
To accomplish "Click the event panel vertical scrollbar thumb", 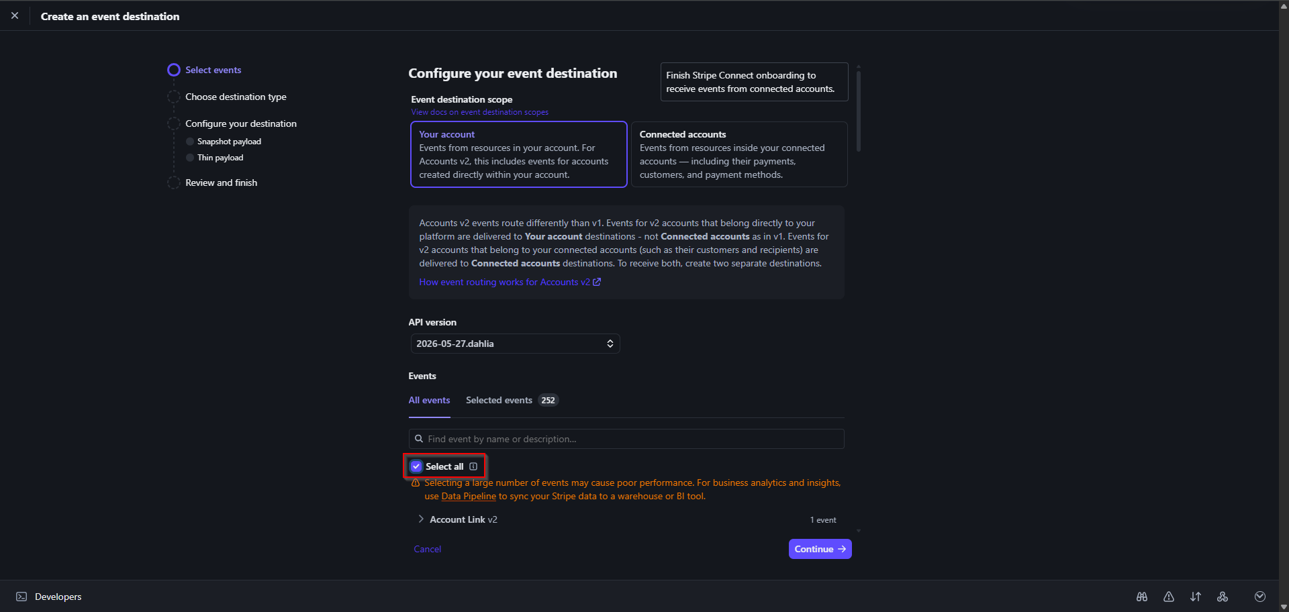I will pos(858,111).
